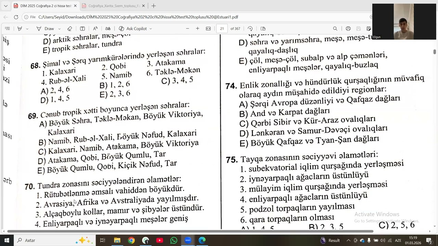Click question 68 answer 'E) 2, 3, 6'
This screenshot has width=438, height=246.
[x=115, y=94]
